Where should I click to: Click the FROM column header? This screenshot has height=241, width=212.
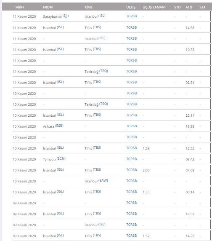[x=48, y=7]
